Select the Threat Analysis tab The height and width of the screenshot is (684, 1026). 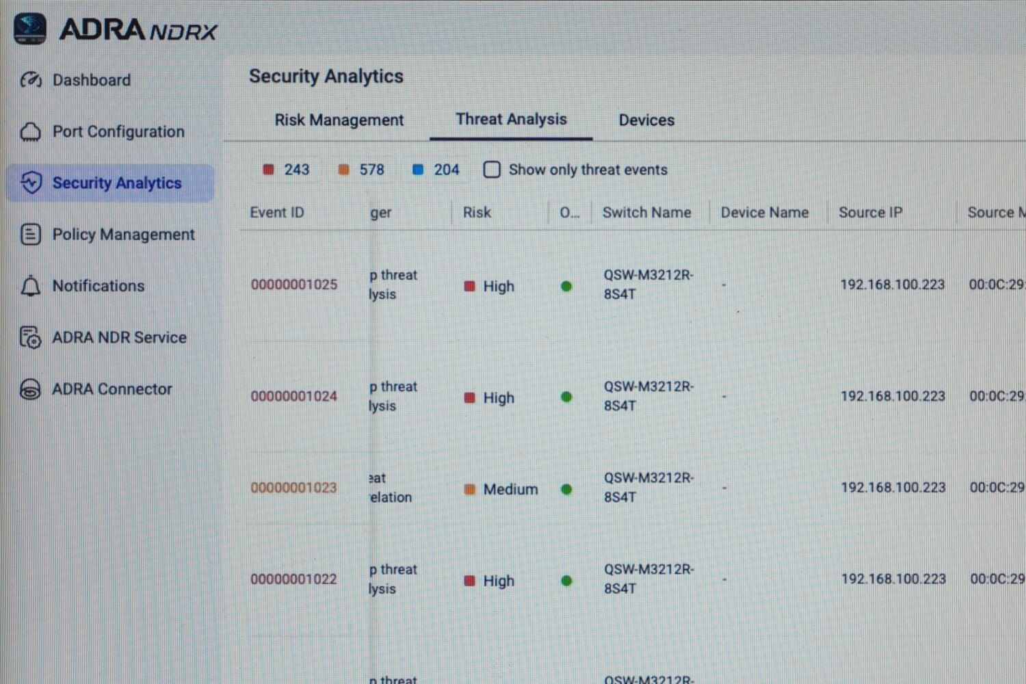coord(512,119)
